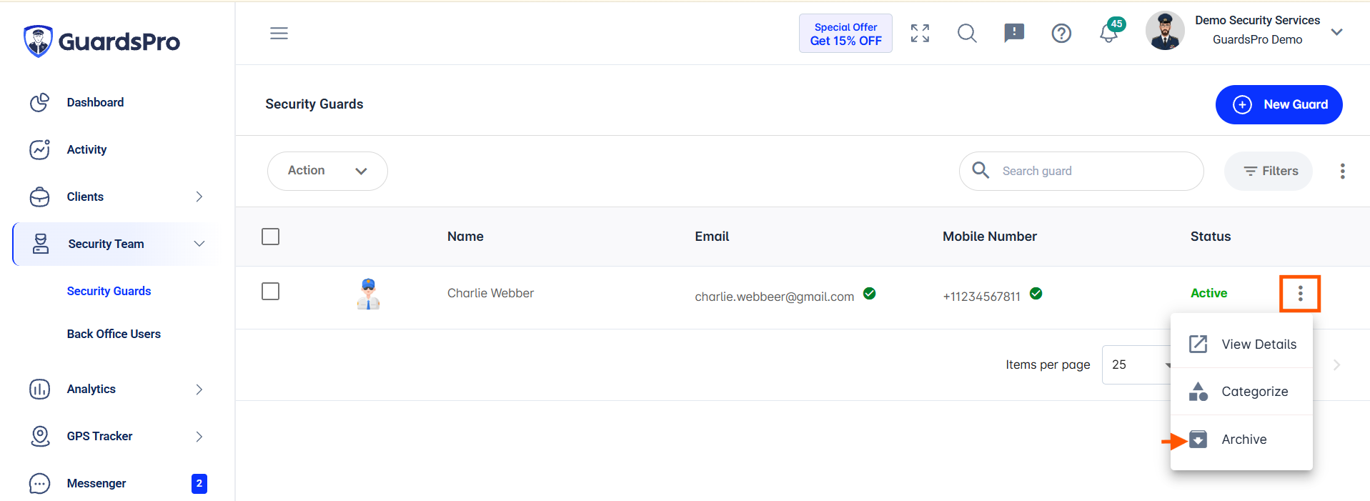Check the select-all header checkbox
1370x501 pixels.
click(x=270, y=237)
